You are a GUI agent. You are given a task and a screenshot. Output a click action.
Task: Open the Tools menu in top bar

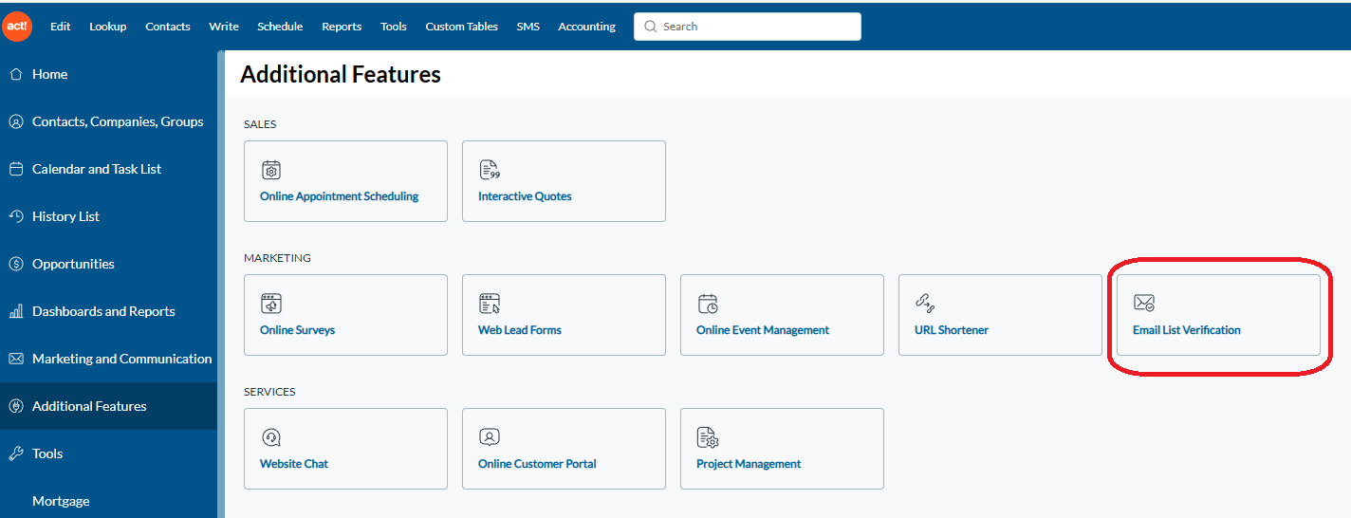pos(394,27)
